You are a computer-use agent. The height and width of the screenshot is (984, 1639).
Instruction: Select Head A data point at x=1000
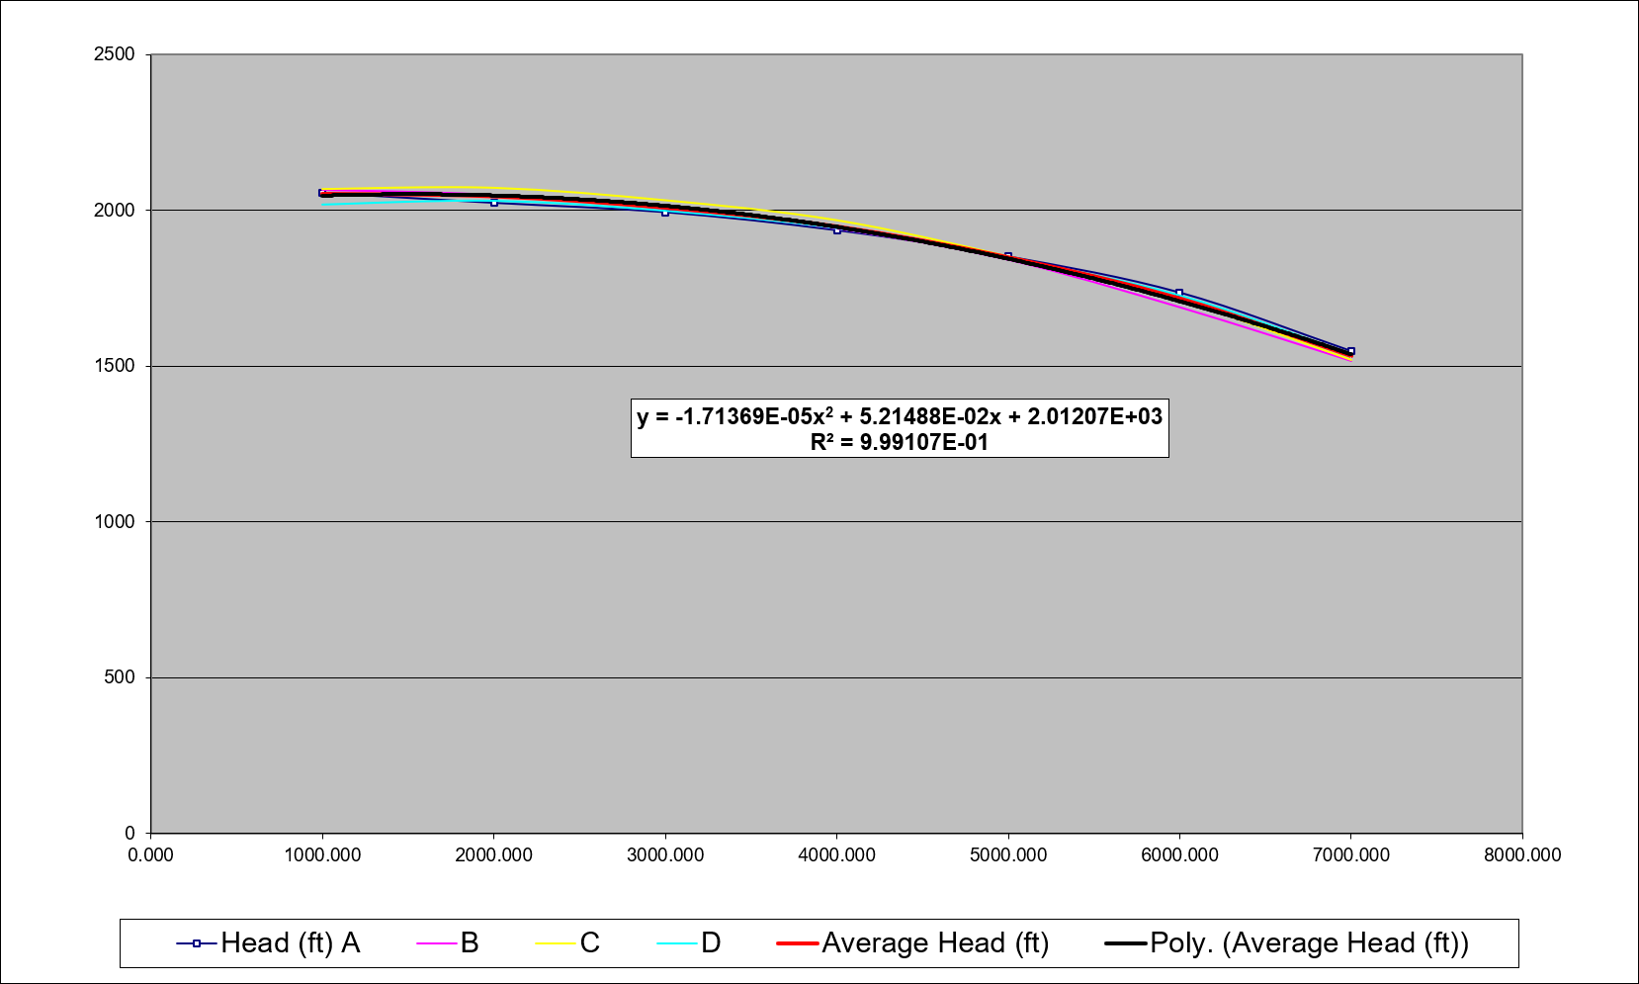[322, 193]
